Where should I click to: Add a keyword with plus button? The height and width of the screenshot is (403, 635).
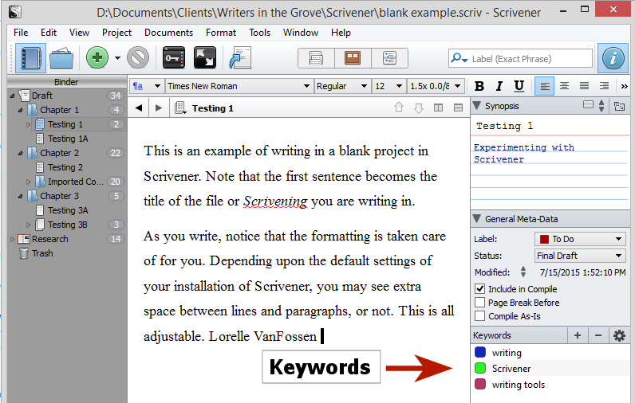click(x=577, y=335)
